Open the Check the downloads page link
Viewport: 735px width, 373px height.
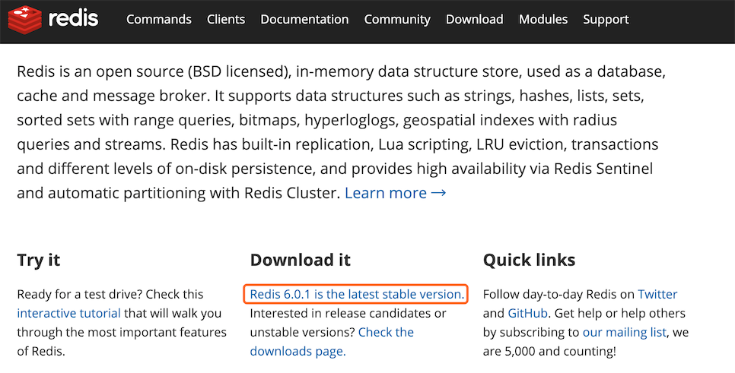click(x=332, y=342)
